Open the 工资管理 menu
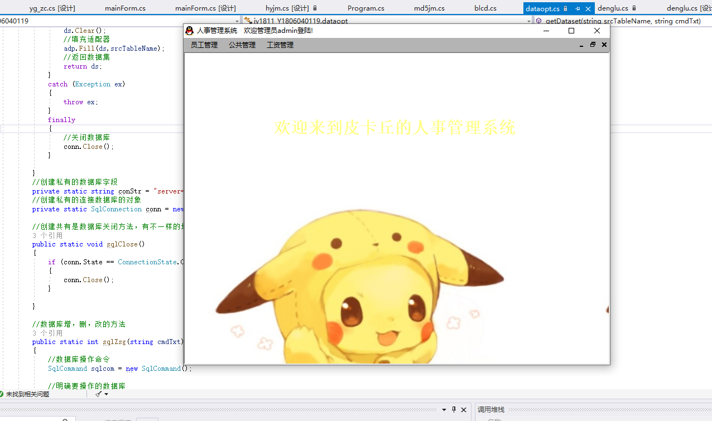The width and height of the screenshot is (712, 421). tap(280, 45)
